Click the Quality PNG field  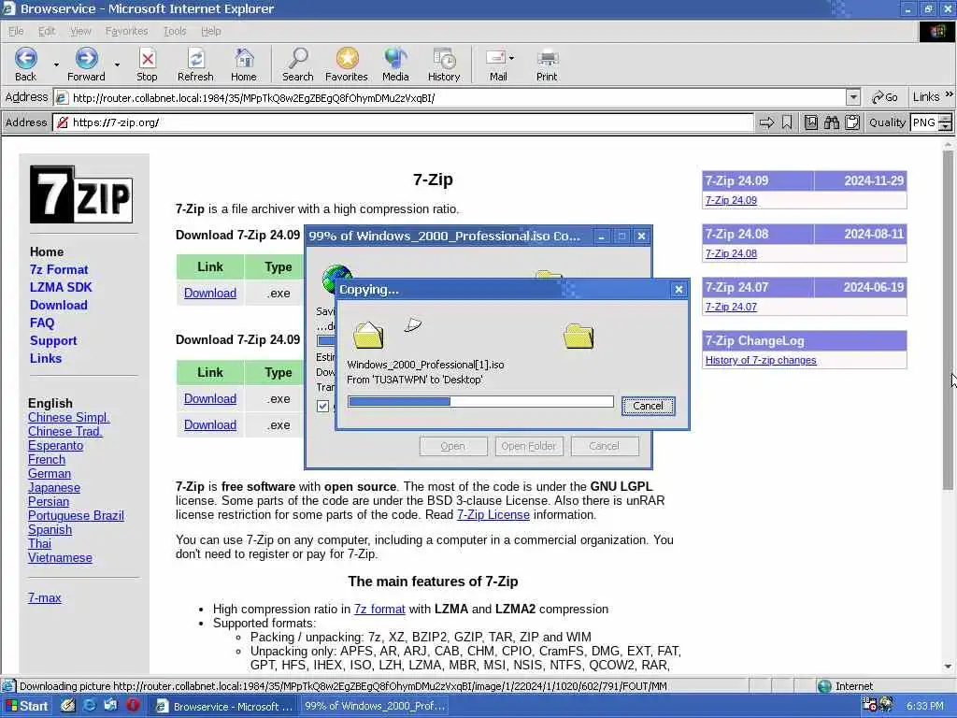pyautogui.click(x=924, y=122)
